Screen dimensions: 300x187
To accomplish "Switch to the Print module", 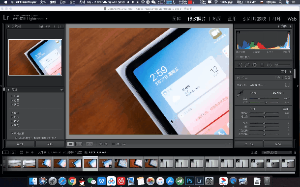I will click(277, 19).
